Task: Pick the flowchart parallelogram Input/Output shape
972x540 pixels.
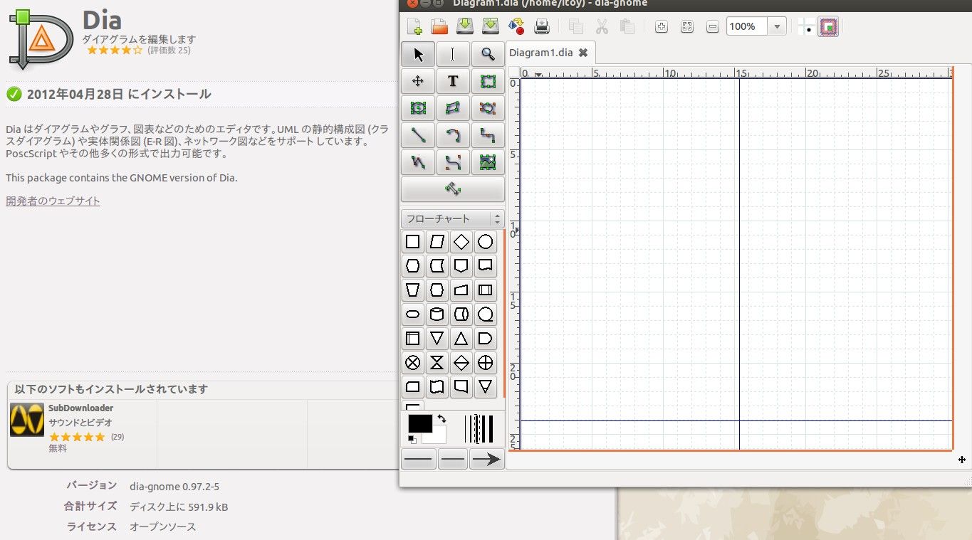Action: click(x=437, y=242)
